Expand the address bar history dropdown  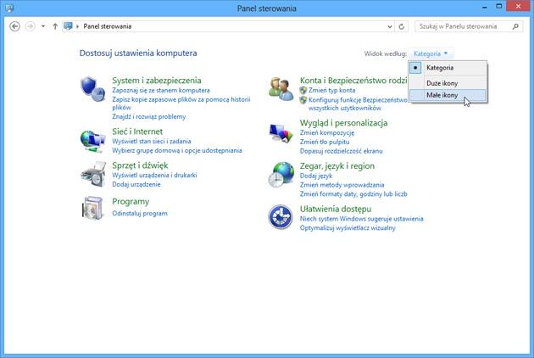[390, 26]
